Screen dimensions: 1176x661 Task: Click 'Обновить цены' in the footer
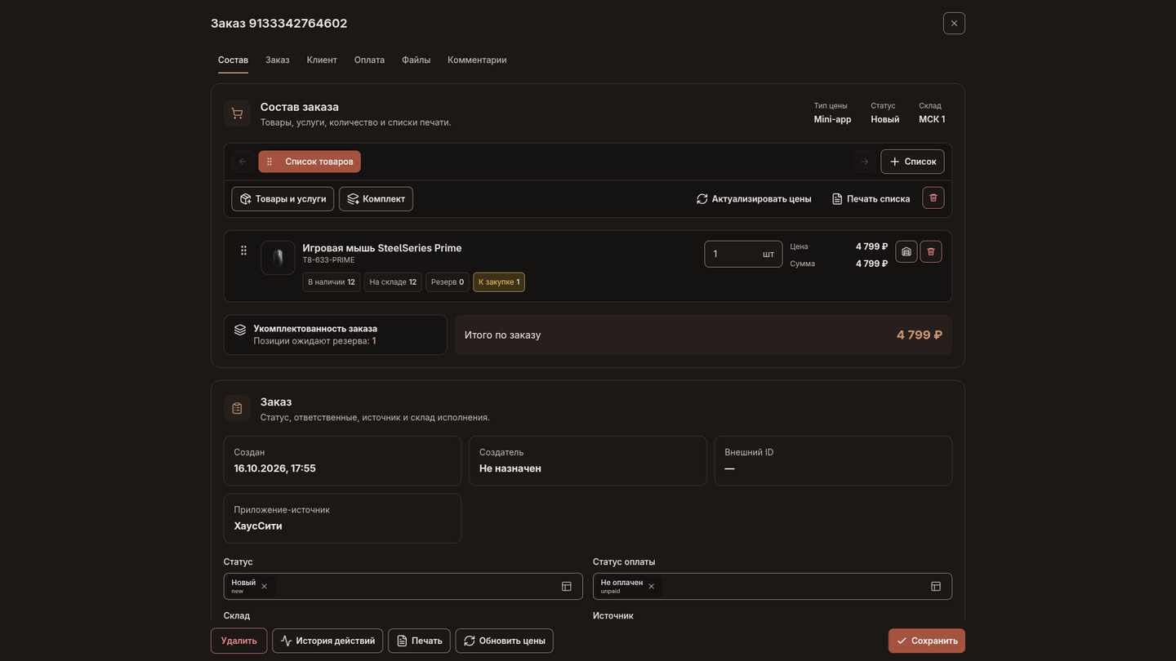pos(504,641)
